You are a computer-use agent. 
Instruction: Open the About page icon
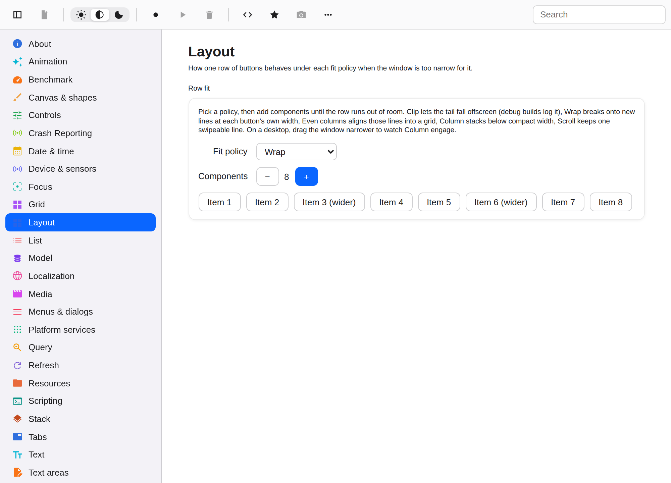[17, 44]
